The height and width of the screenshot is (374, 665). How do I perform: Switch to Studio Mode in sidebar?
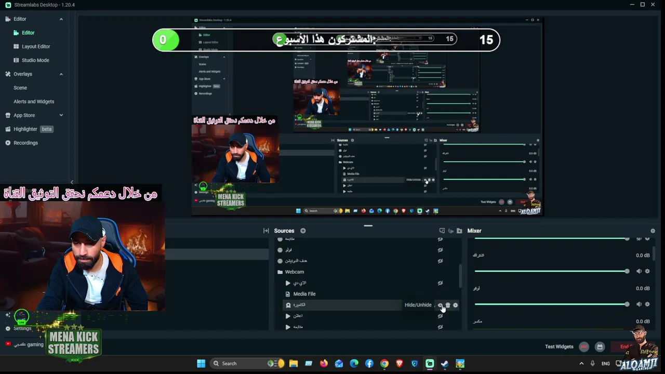35,60
